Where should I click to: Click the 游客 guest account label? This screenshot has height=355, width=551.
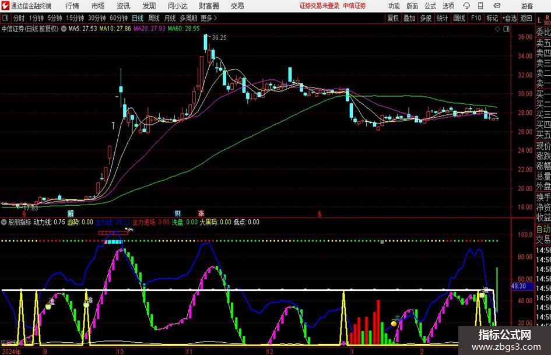(527, 6)
